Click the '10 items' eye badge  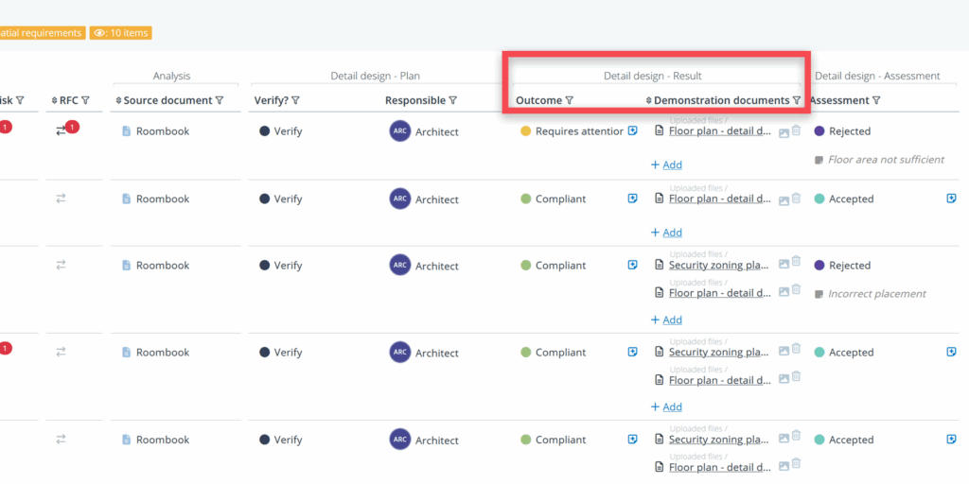pos(120,33)
